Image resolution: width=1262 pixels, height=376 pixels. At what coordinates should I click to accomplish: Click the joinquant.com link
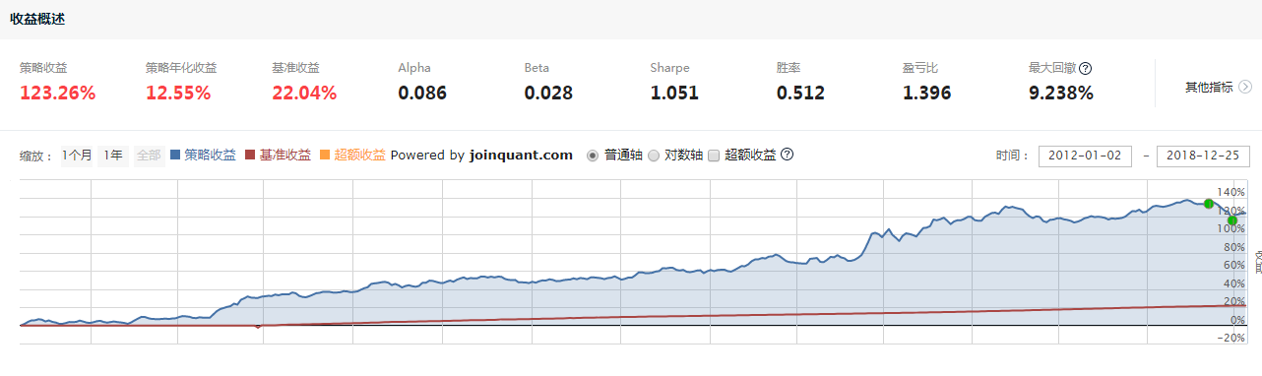click(521, 155)
